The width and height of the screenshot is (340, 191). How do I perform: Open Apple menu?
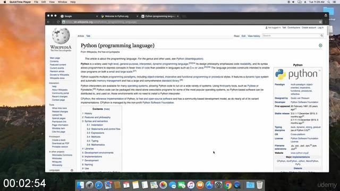[5, 2]
